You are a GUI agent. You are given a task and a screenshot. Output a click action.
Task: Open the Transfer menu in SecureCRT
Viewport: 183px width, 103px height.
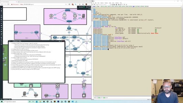pyautogui.click(x=106, y=3)
